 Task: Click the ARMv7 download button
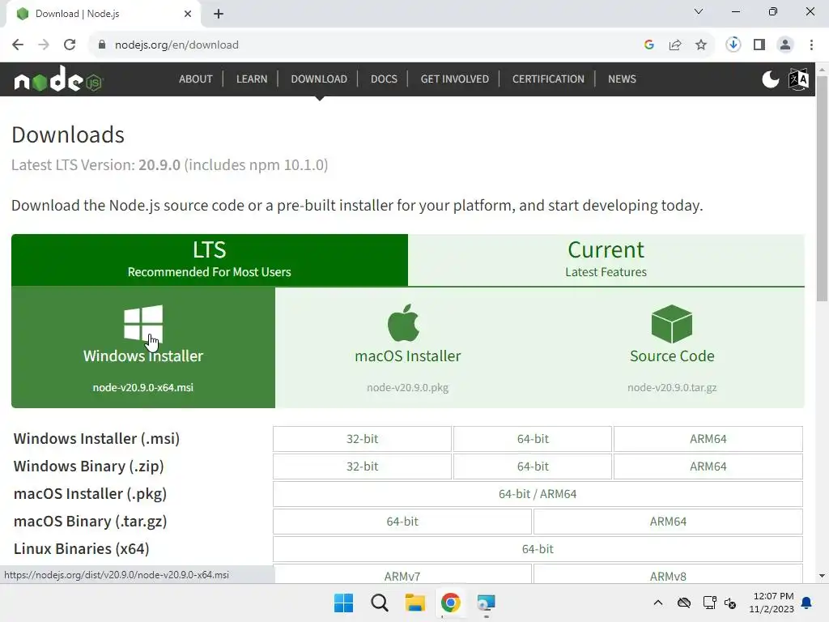[x=402, y=575]
